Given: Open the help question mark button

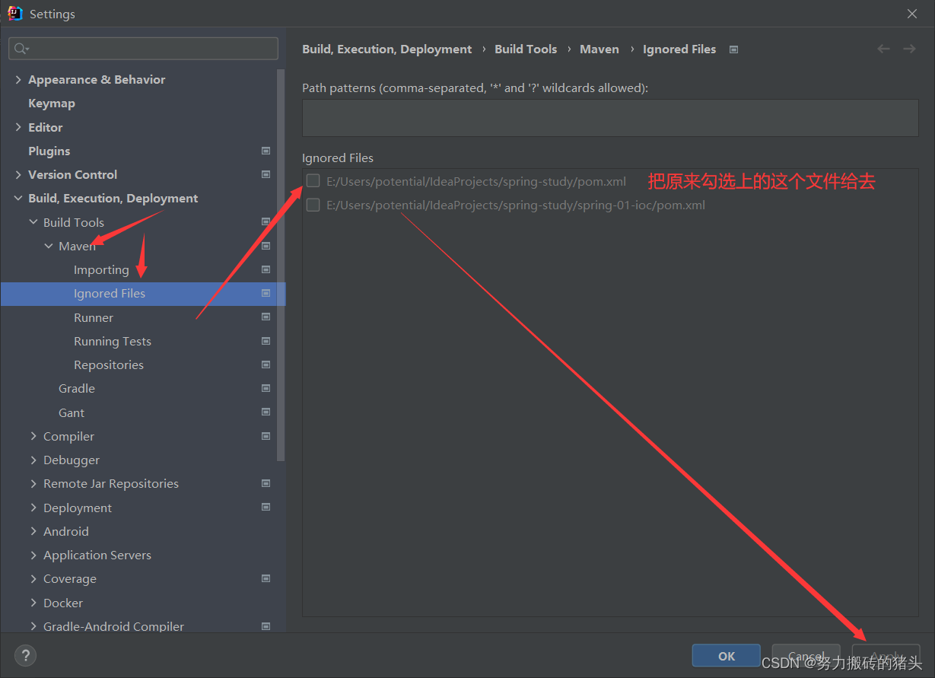Looking at the screenshot, I should click(25, 655).
